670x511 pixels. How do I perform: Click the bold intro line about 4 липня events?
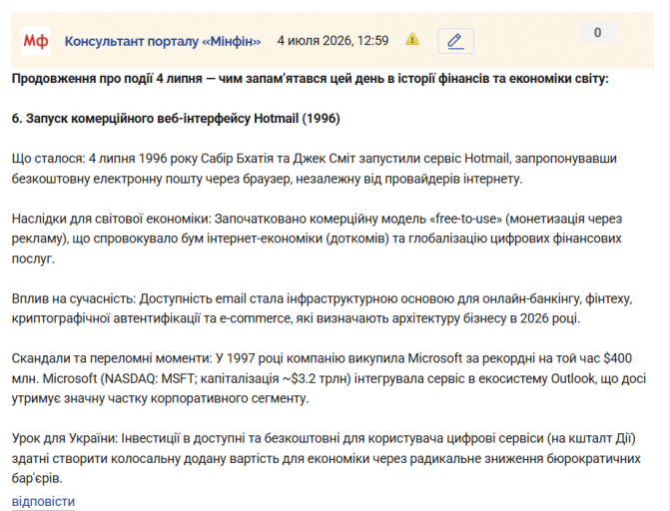click(x=310, y=79)
